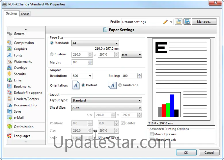
Task: Open Security shield icon
Action: click(9, 74)
